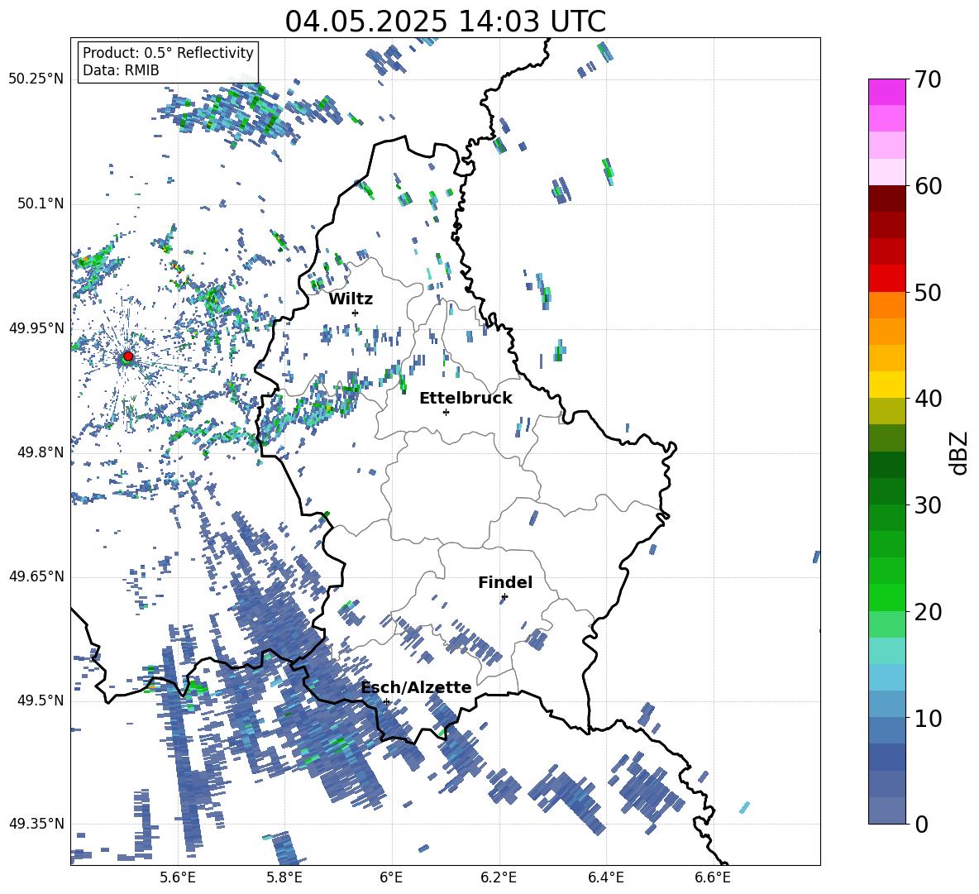Click the colorbar tick label 20

(x=927, y=612)
